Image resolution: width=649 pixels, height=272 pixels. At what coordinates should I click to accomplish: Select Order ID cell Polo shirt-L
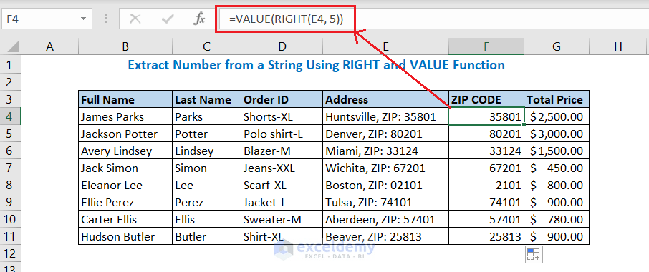[282, 134]
